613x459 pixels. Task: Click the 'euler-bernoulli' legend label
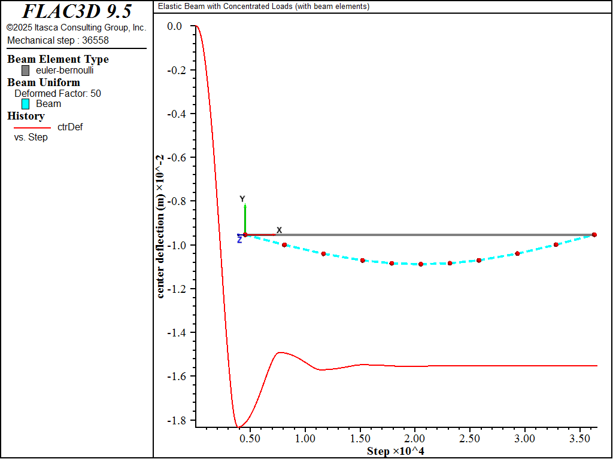click(65, 71)
